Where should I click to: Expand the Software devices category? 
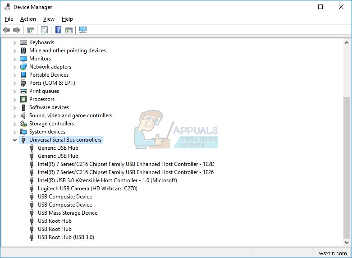[x=14, y=108]
